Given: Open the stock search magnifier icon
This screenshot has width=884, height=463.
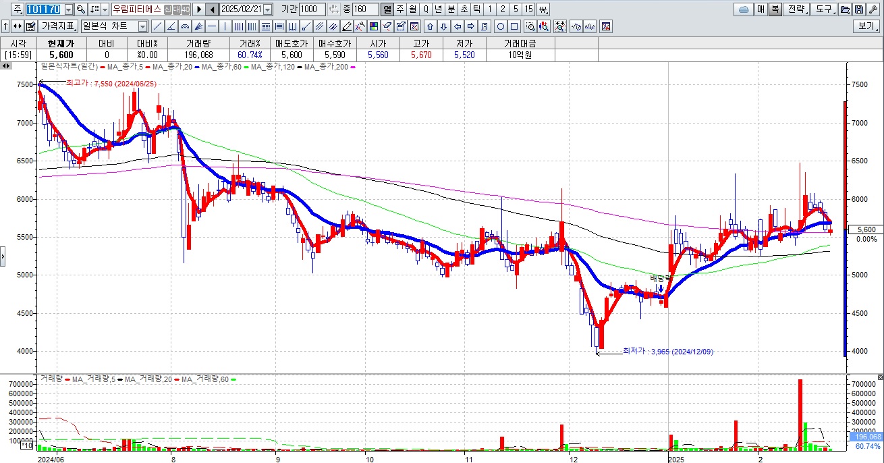Looking at the screenshot, I should coord(80,9).
